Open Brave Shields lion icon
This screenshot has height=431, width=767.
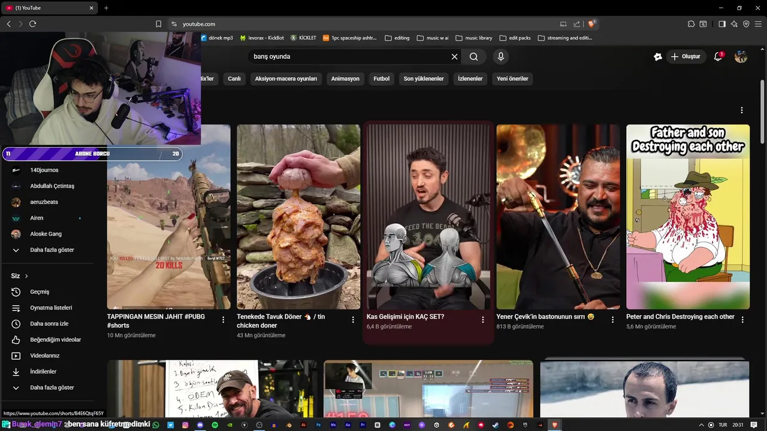click(591, 24)
